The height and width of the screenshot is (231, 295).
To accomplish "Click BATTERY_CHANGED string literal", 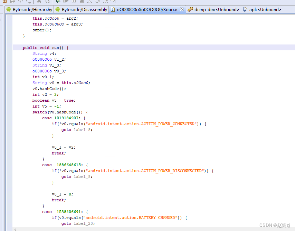I will (130, 218).
